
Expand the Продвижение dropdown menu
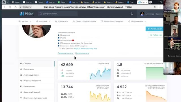(x=137, y=22)
